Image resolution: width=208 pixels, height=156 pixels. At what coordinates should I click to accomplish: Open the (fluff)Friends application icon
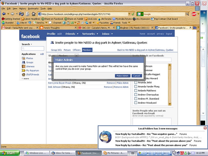click(23, 74)
